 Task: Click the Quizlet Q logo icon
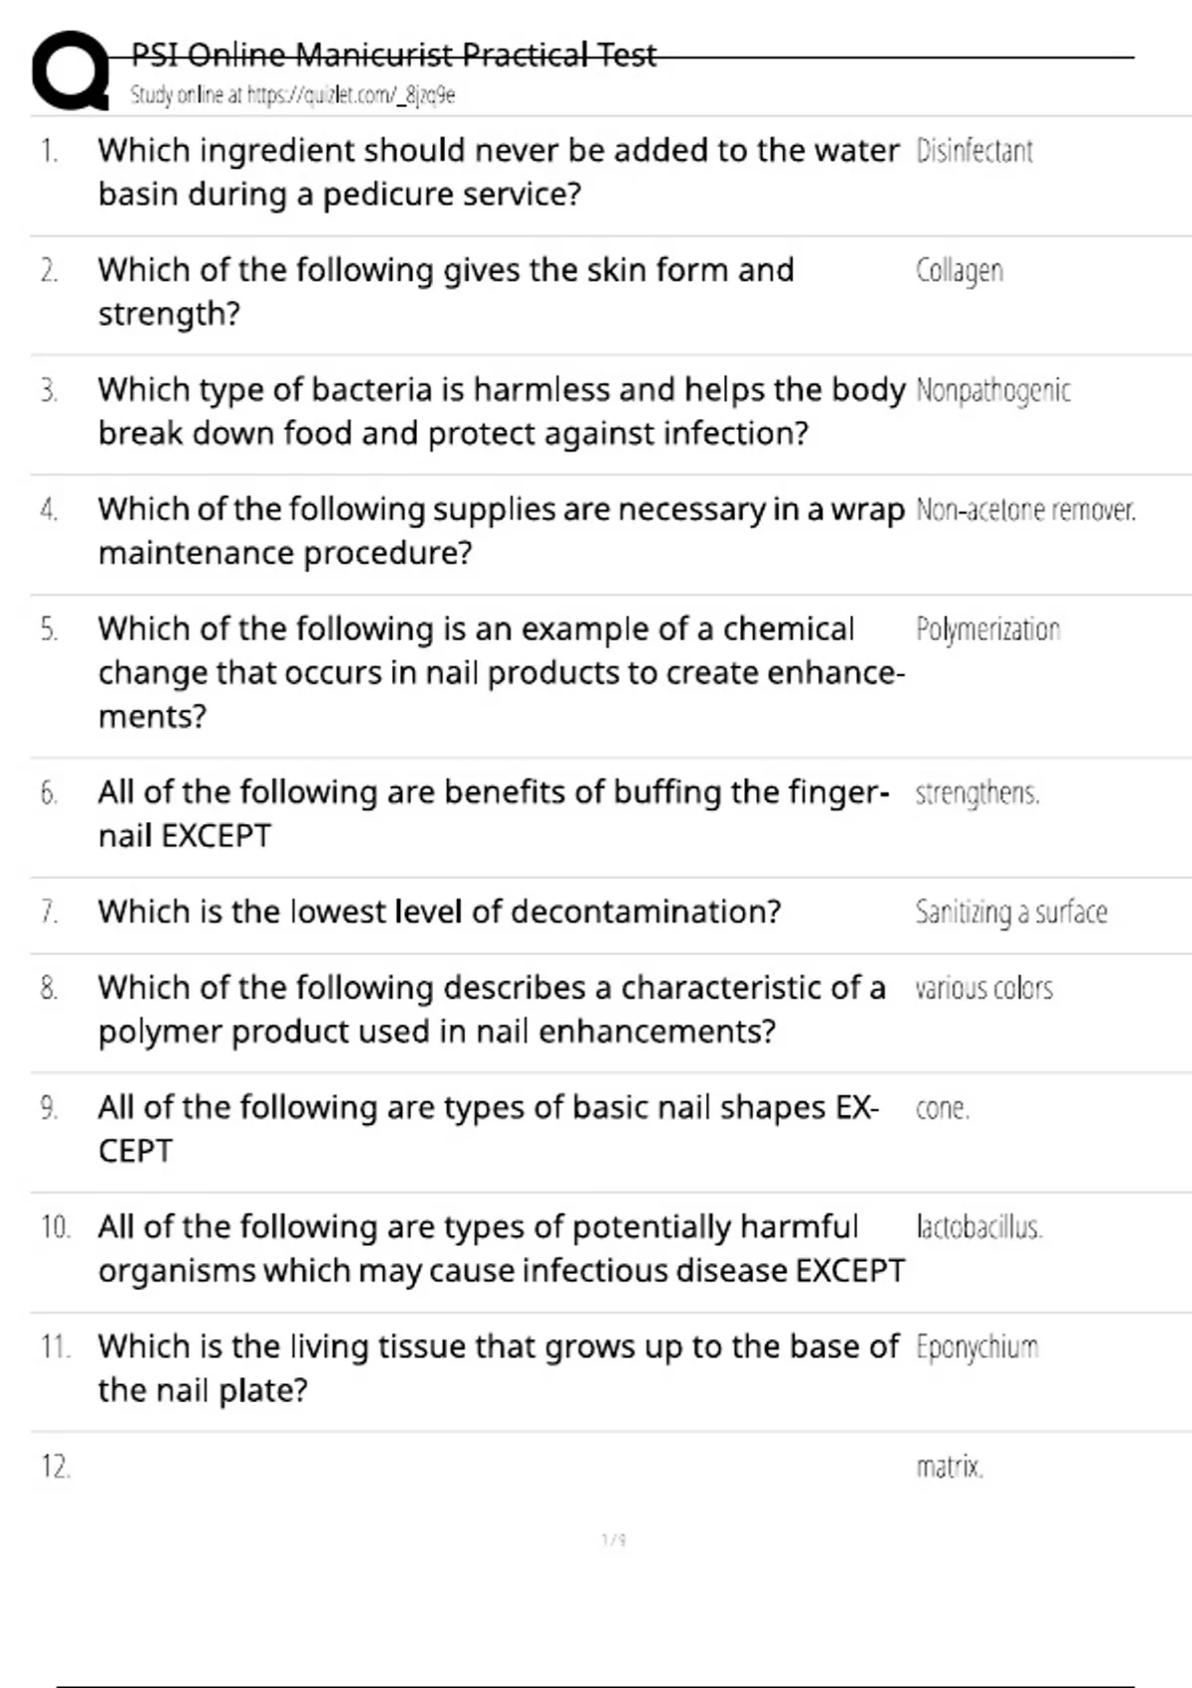(x=71, y=70)
